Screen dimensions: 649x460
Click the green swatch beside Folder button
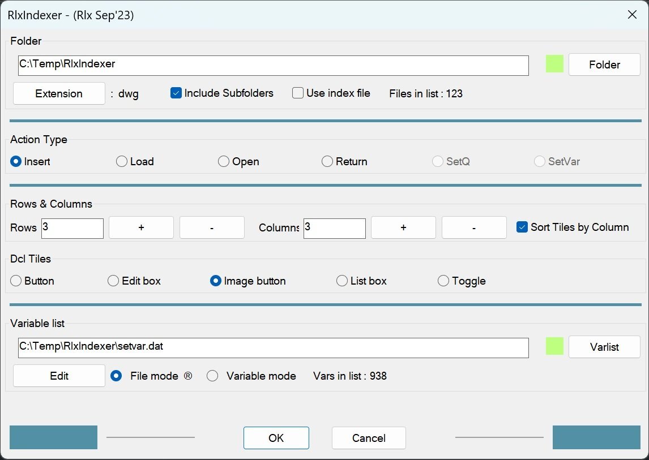[x=555, y=64]
